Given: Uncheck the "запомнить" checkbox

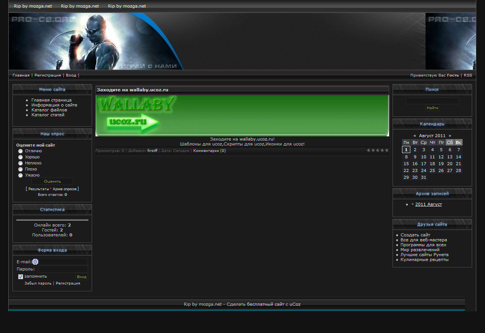Looking at the screenshot, I should pos(20,277).
